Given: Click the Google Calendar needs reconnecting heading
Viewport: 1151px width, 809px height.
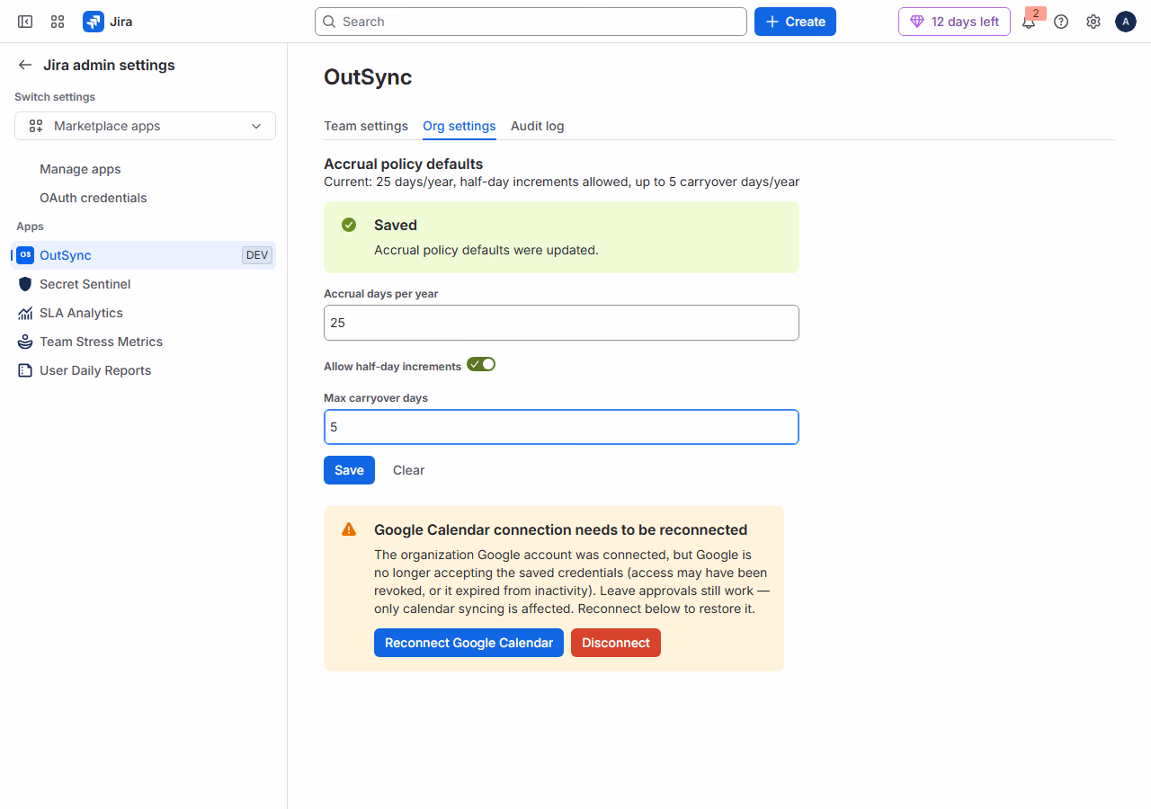Looking at the screenshot, I should 561,529.
